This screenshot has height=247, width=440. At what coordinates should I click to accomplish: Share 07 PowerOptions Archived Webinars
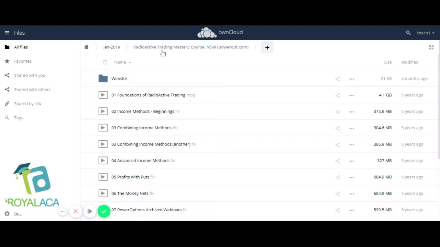tap(337, 210)
